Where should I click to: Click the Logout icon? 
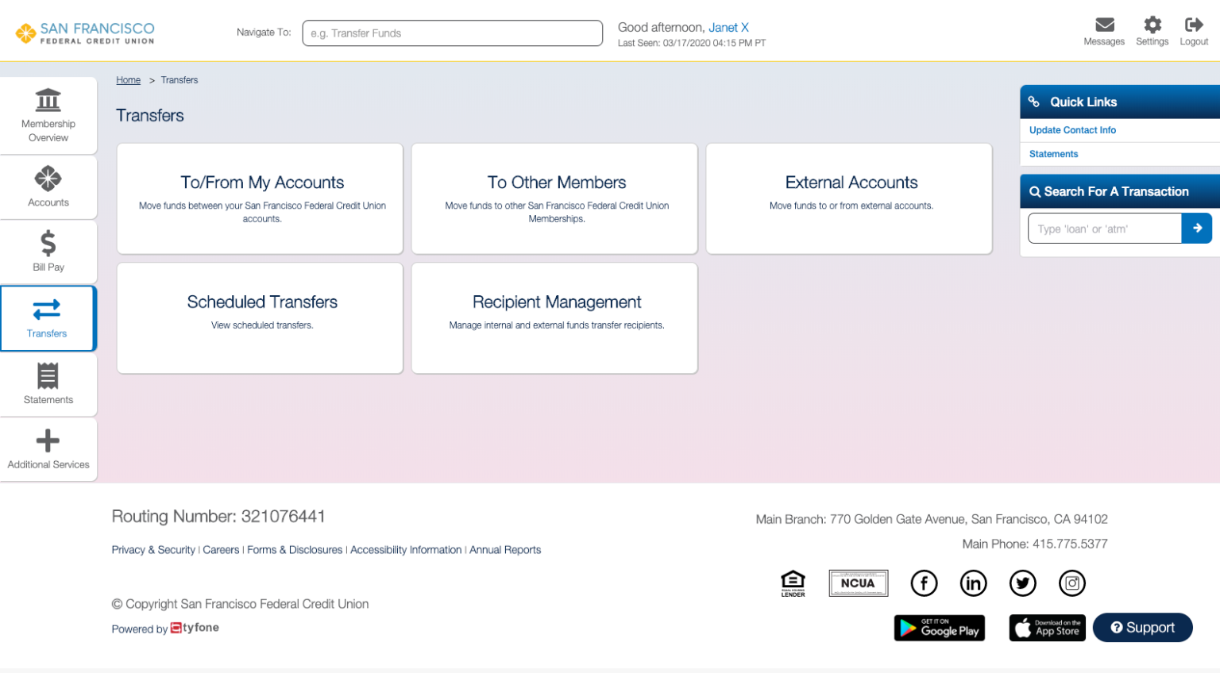[x=1194, y=26]
